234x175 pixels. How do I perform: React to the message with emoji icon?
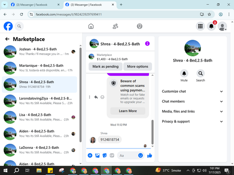point(102,97)
